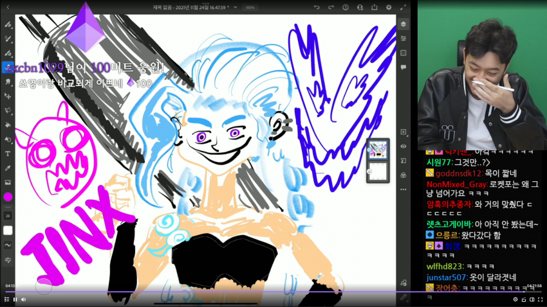This screenshot has width=547, height=307.
Task: Select the move transform tool
Action: point(8,96)
